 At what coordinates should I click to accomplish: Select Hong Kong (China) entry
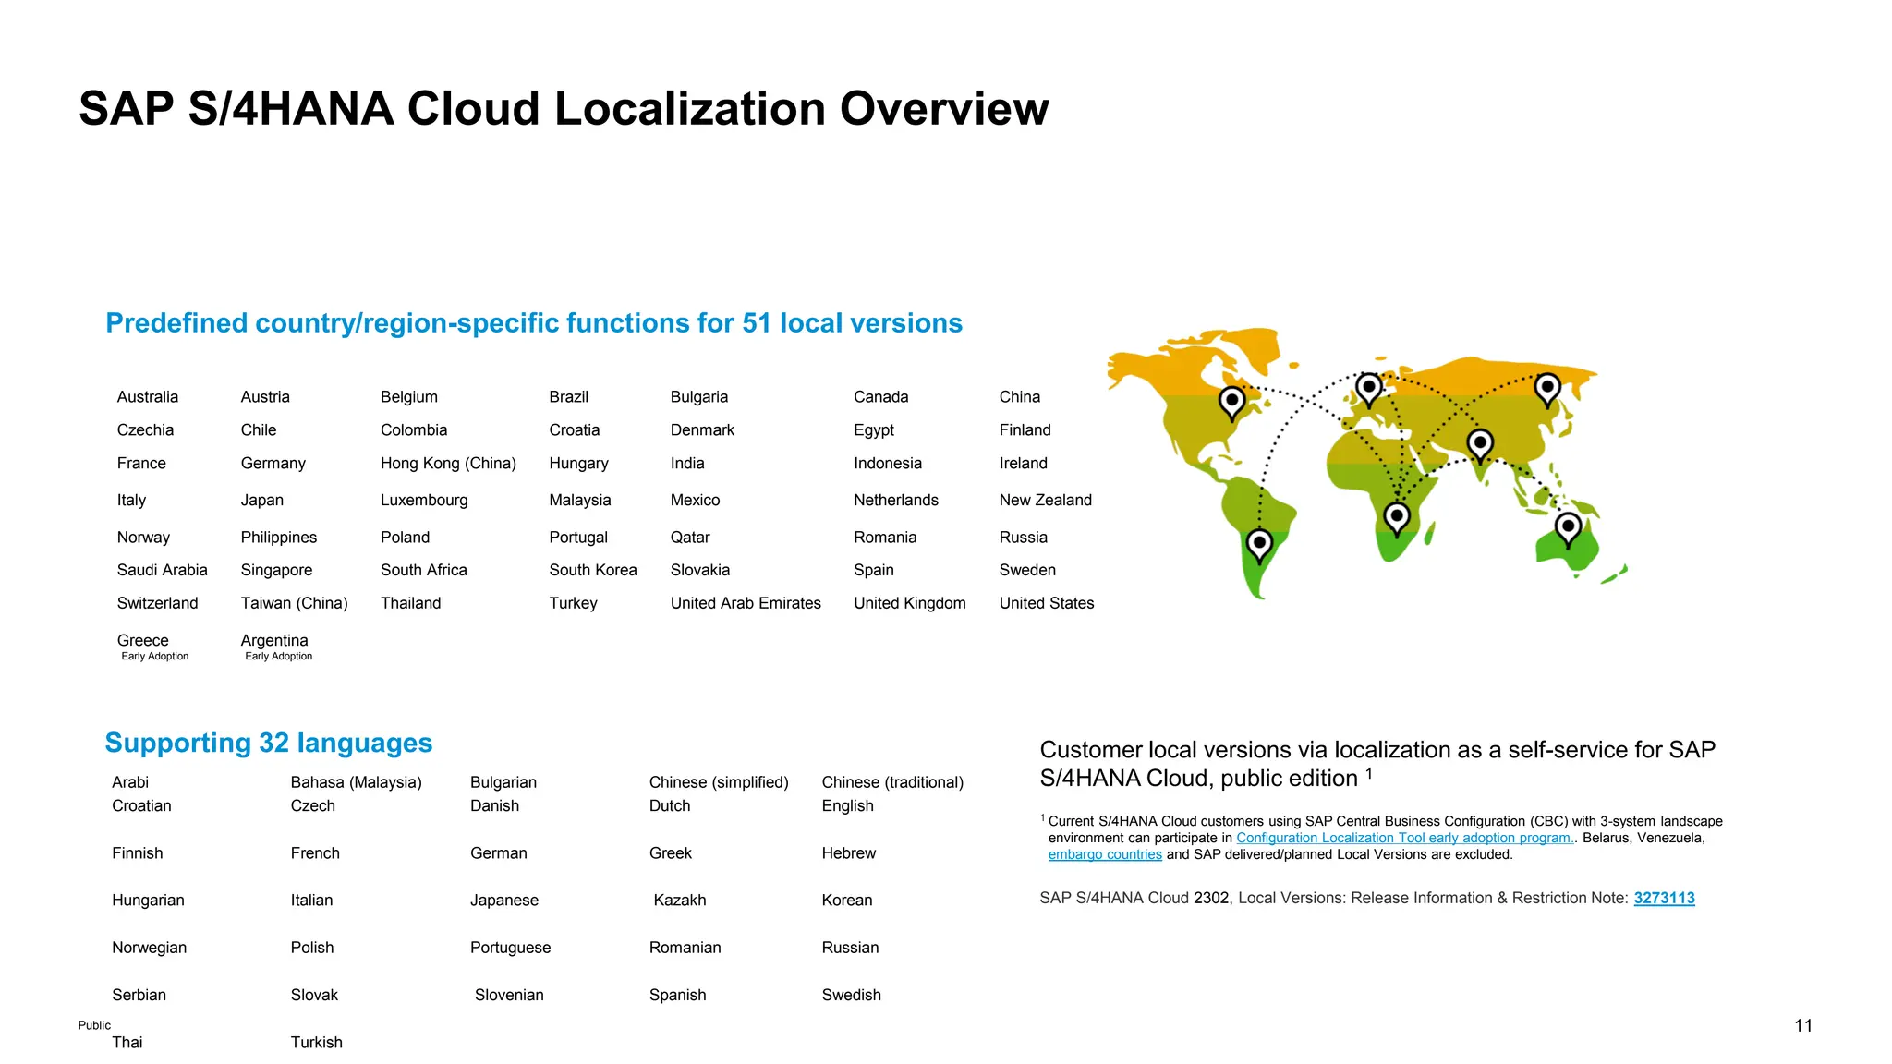448,464
